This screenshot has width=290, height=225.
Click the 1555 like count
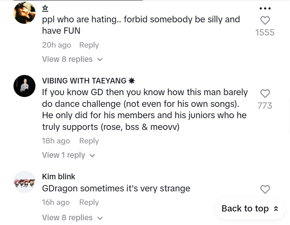click(x=265, y=33)
